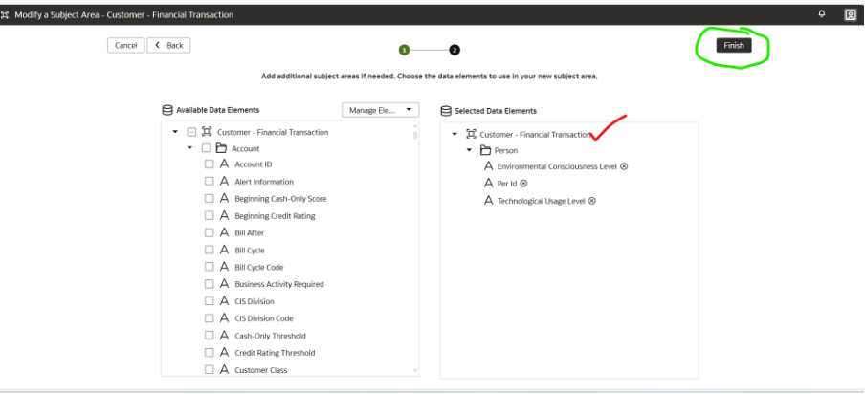Click the Cancel button

click(x=125, y=45)
